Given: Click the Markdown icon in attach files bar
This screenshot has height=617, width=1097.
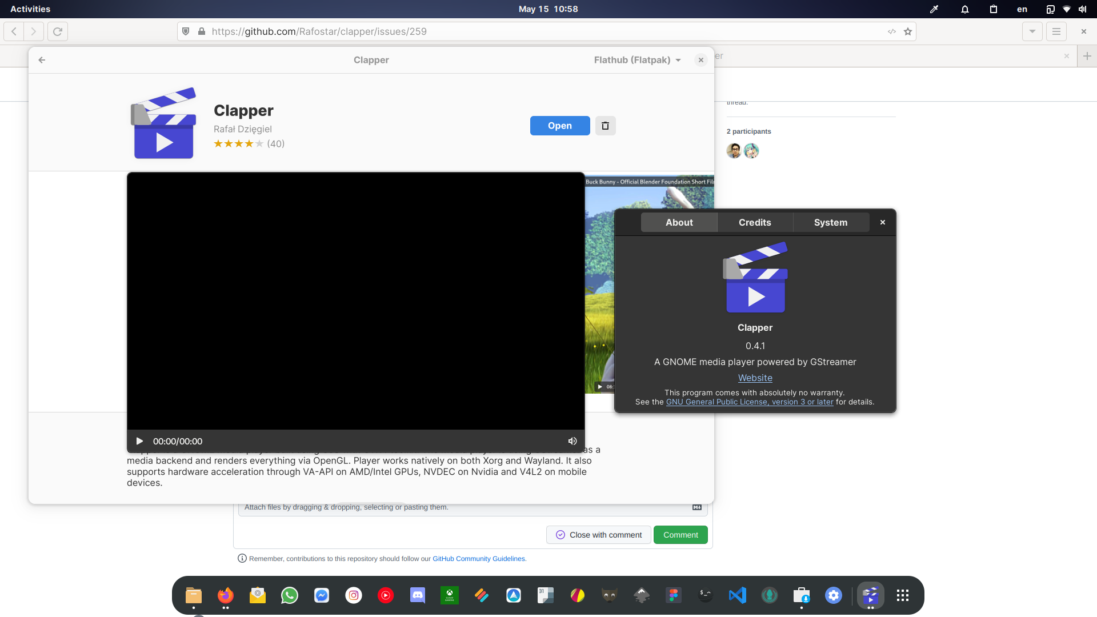Looking at the screenshot, I should pos(697,507).
